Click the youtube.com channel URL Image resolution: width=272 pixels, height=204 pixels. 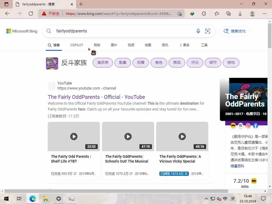tap(87, 88)
